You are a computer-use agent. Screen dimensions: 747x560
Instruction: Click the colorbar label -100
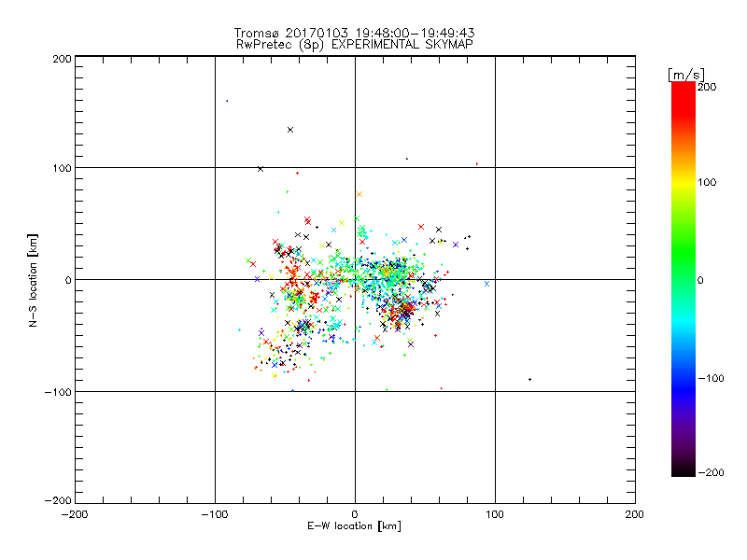pos(711,379)
